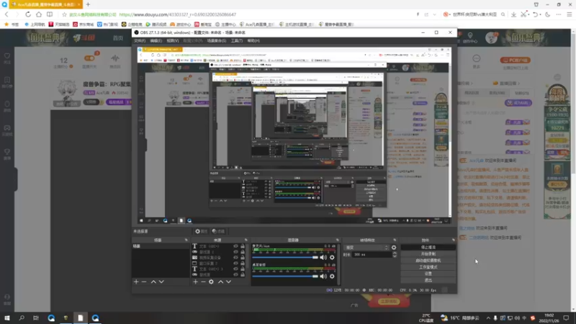The height and width of the screenshot is (324, 576).
Task: Add a new source with the plus icon
Action: pyautogui.click(x=195, y=282)
